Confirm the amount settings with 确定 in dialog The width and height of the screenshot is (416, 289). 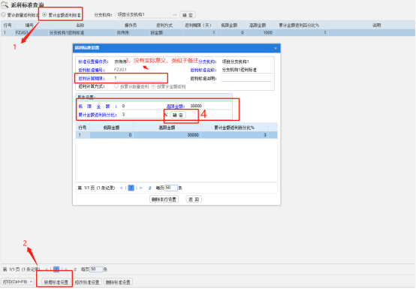[x=178, y=115]
